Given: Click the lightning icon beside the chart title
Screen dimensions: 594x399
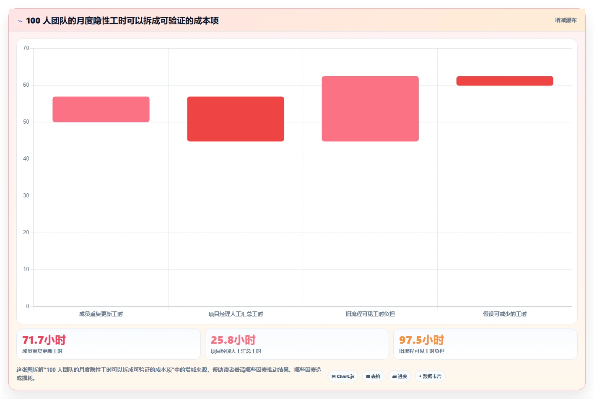Looking at the screenshot, I should [20, 21].
